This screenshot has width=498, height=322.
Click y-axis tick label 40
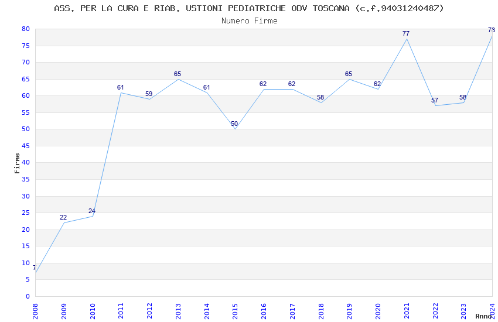coord(26,162)
